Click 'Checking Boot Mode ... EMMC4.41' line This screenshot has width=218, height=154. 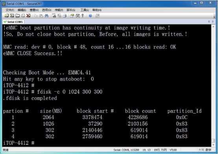click(47, 73)
